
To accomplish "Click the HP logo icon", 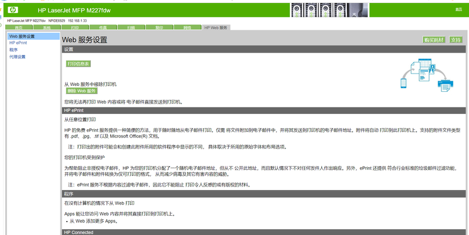I will pyautogui.click(x=13, y=10).
